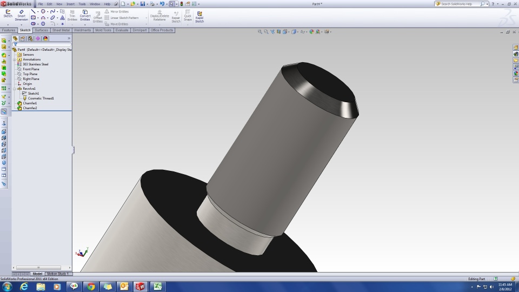Viewport: 519px width, 292px height.
Task: Open the ConfigurationManager tab icon
Action: pyautogui.click(x=30, y=38)
